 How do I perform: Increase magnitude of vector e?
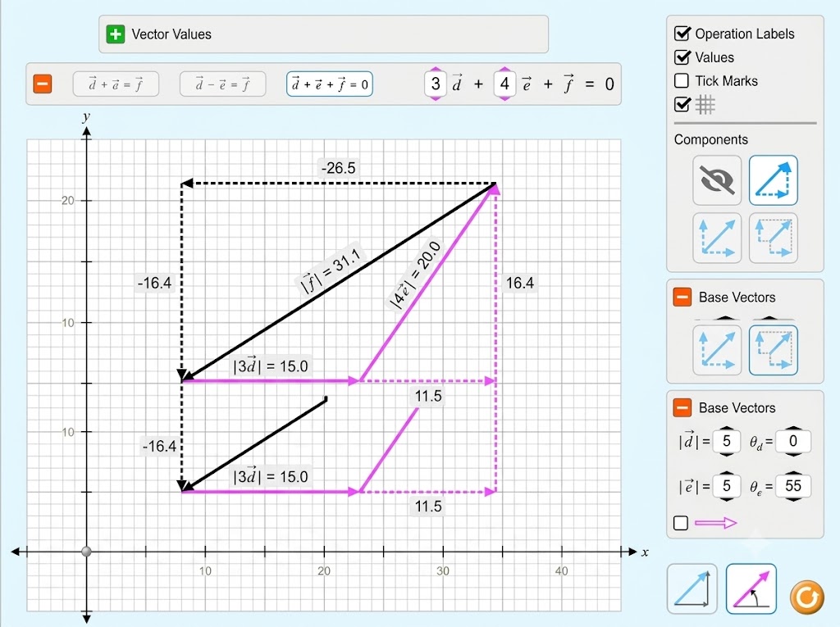[727, 474]
